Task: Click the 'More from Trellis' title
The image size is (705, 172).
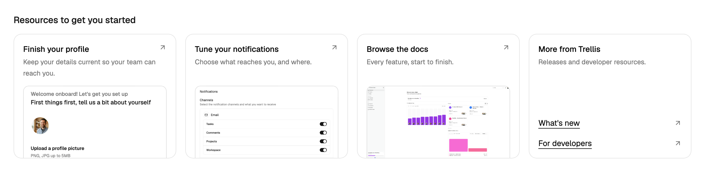Action: (569, 49)
